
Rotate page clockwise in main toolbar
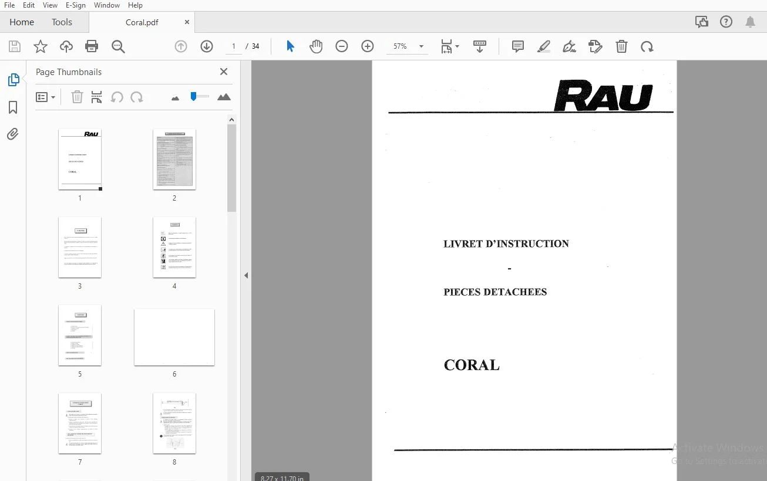(647, 46)
